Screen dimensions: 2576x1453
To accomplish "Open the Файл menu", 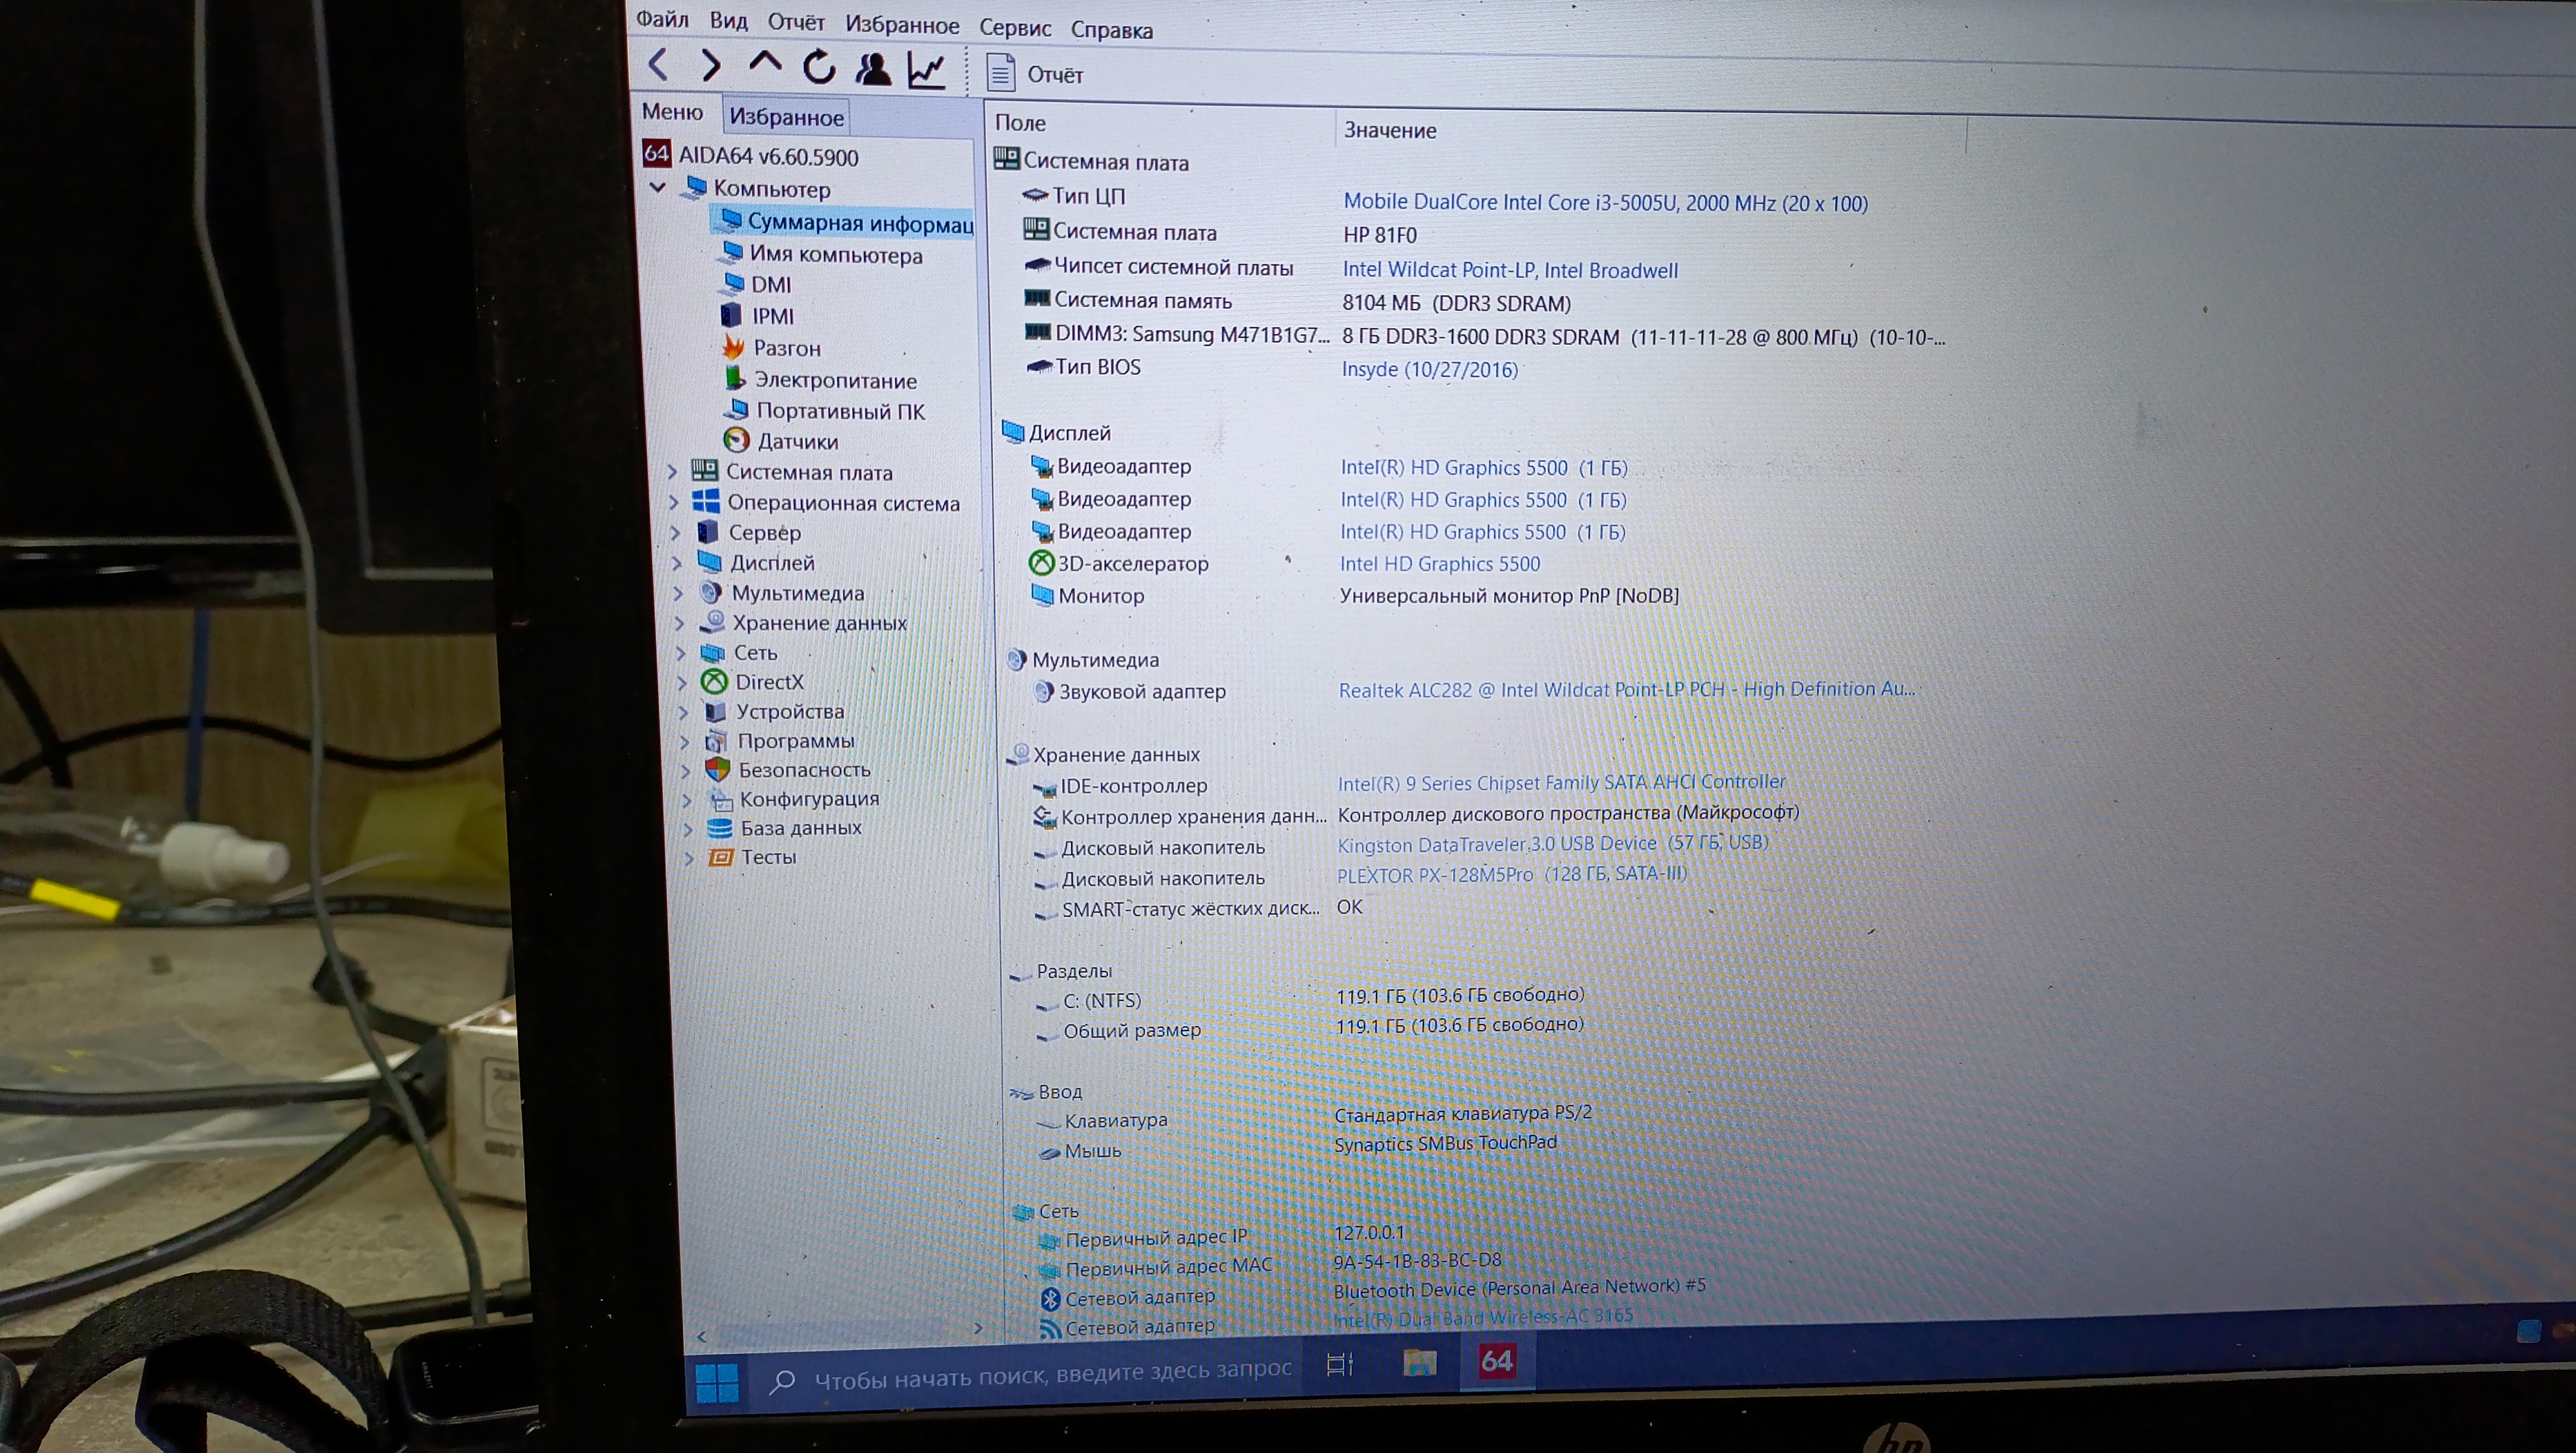I will [x=662, y=19].
